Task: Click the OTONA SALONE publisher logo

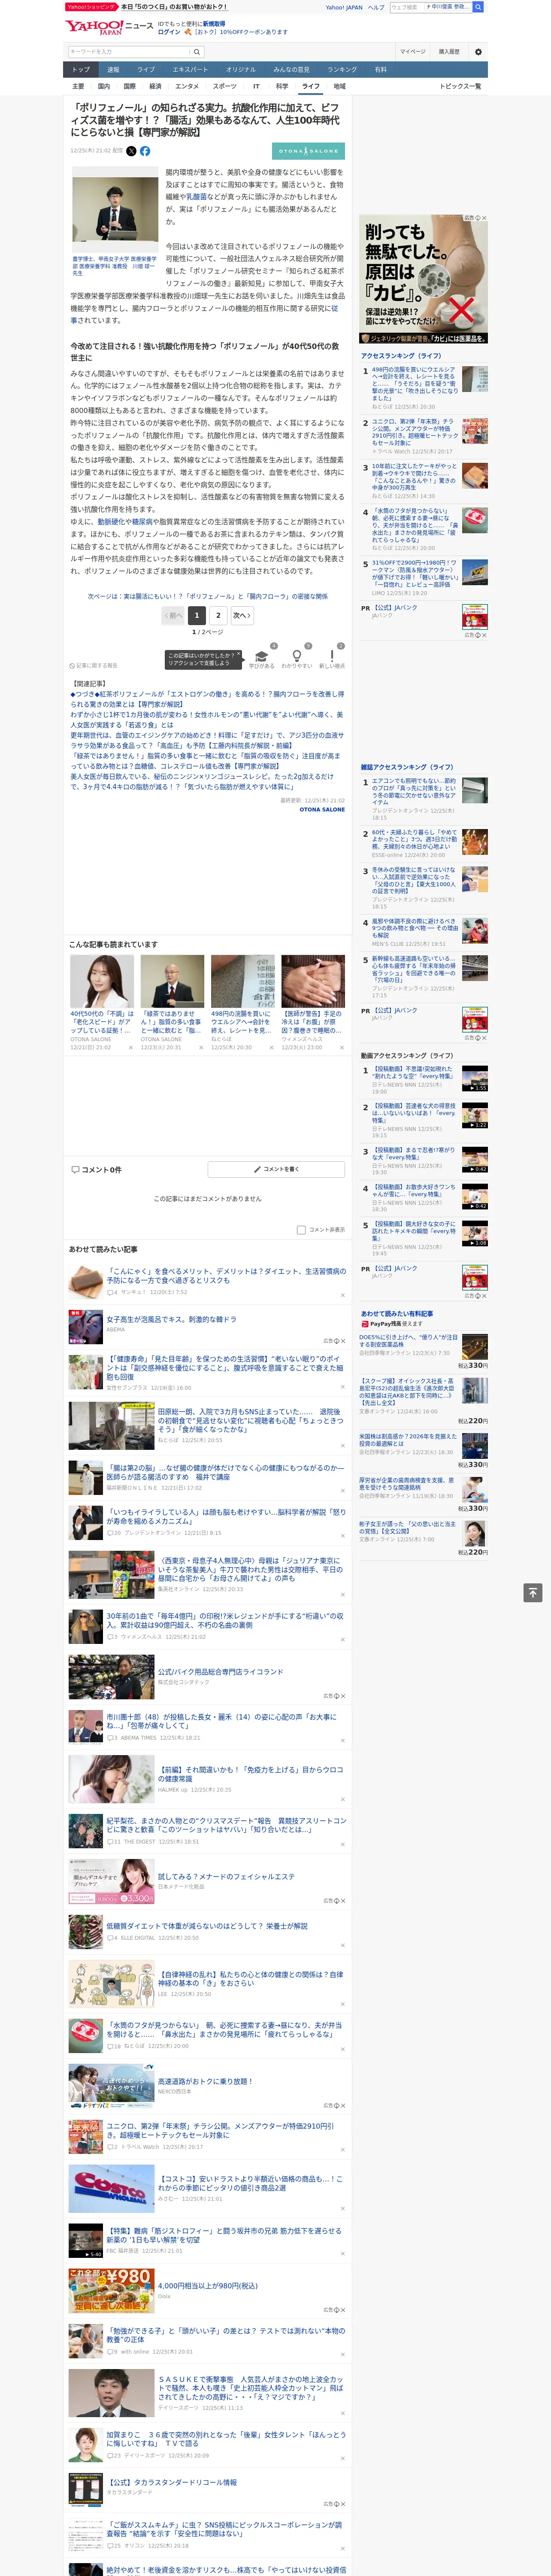Action: point(309,151)
